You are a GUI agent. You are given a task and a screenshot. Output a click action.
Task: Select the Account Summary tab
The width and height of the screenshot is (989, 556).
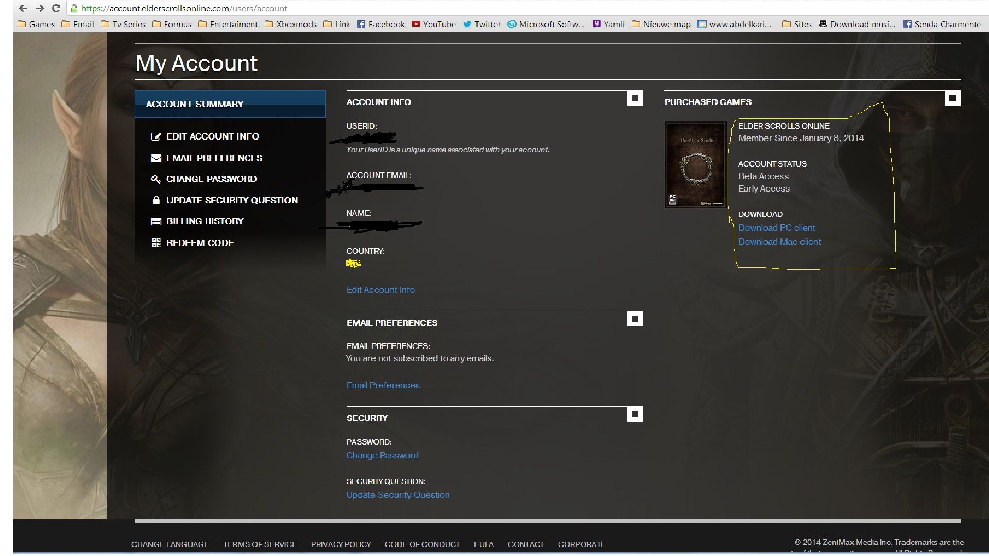[230, 104]
